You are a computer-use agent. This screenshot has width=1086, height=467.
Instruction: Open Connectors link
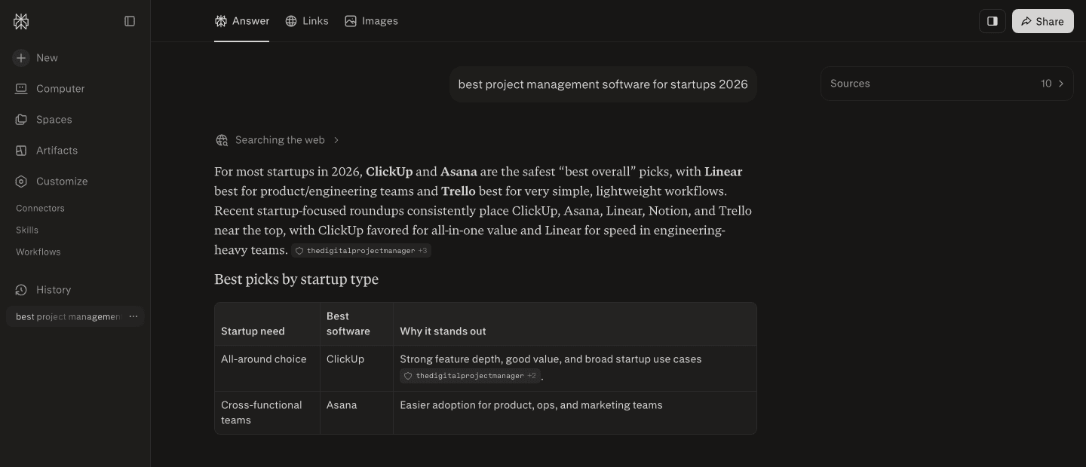click(x=40, y=208)
